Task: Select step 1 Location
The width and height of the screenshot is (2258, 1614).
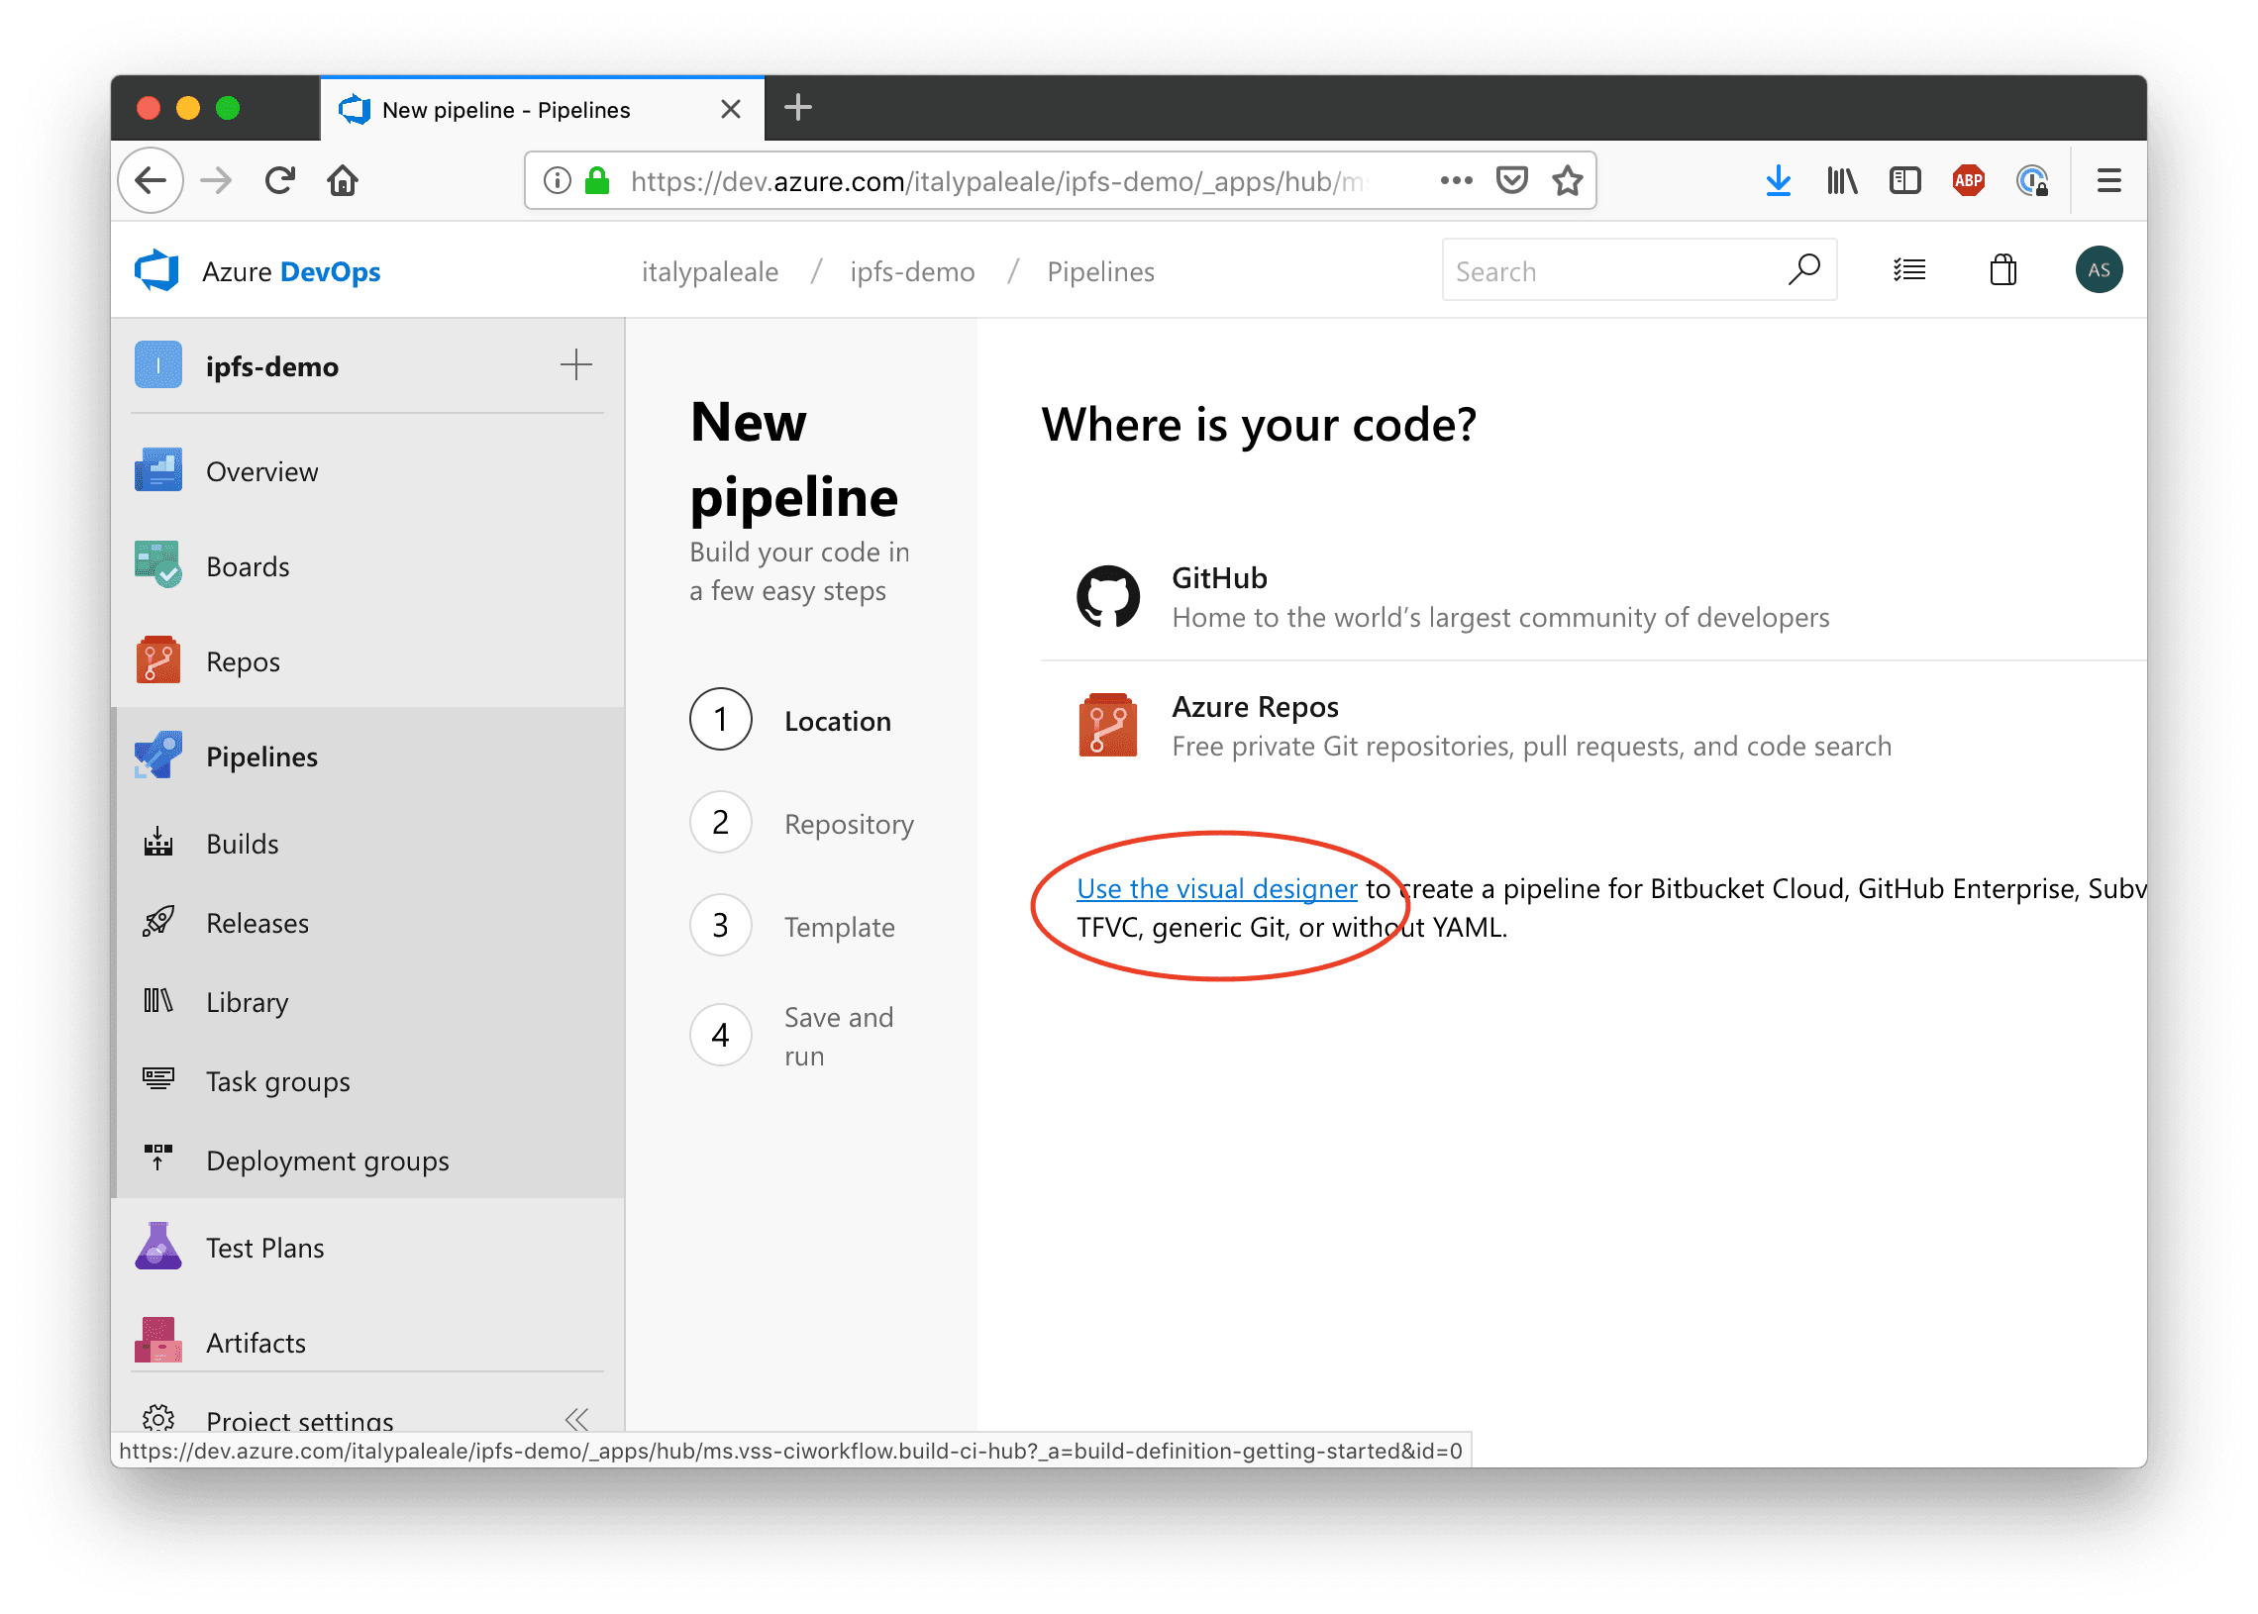Action: click(791, 720)
